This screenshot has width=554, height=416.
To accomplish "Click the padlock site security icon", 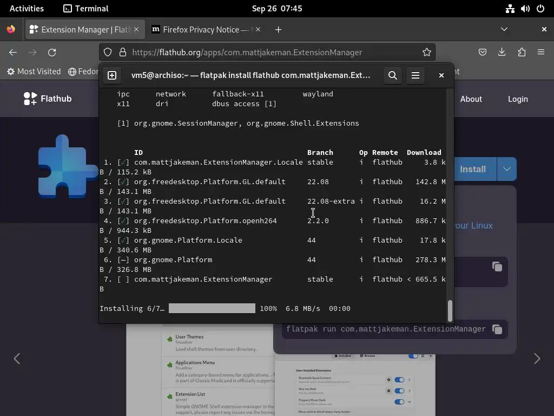I will point(123,53).
